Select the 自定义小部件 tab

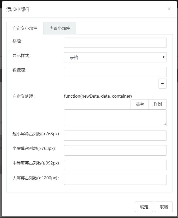point(25,28)
